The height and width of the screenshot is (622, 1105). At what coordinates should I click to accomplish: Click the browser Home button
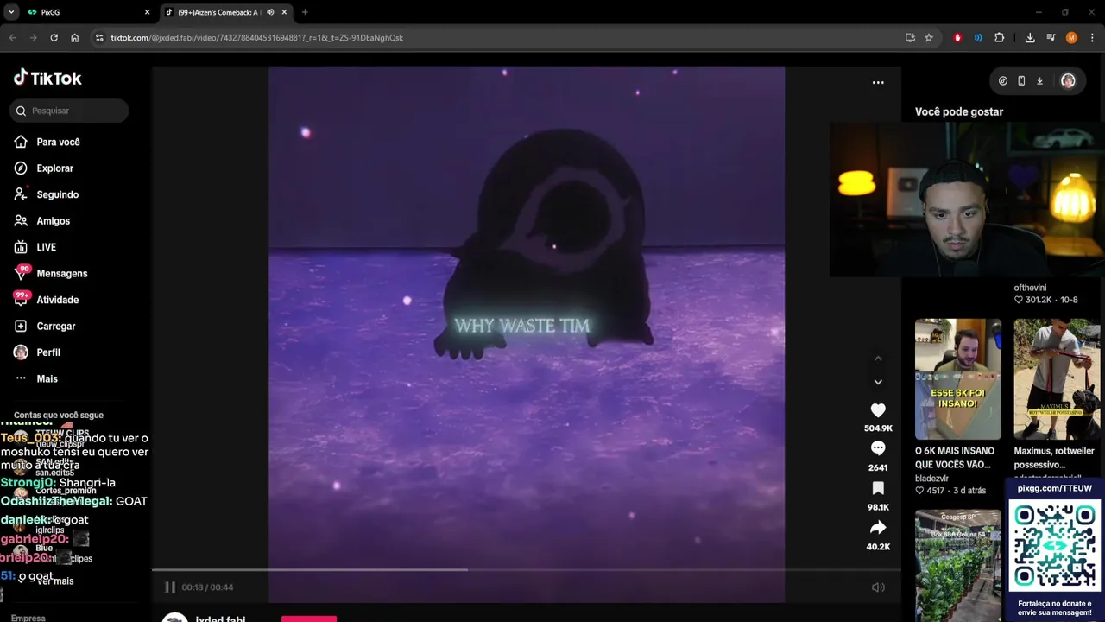(74, 38)
